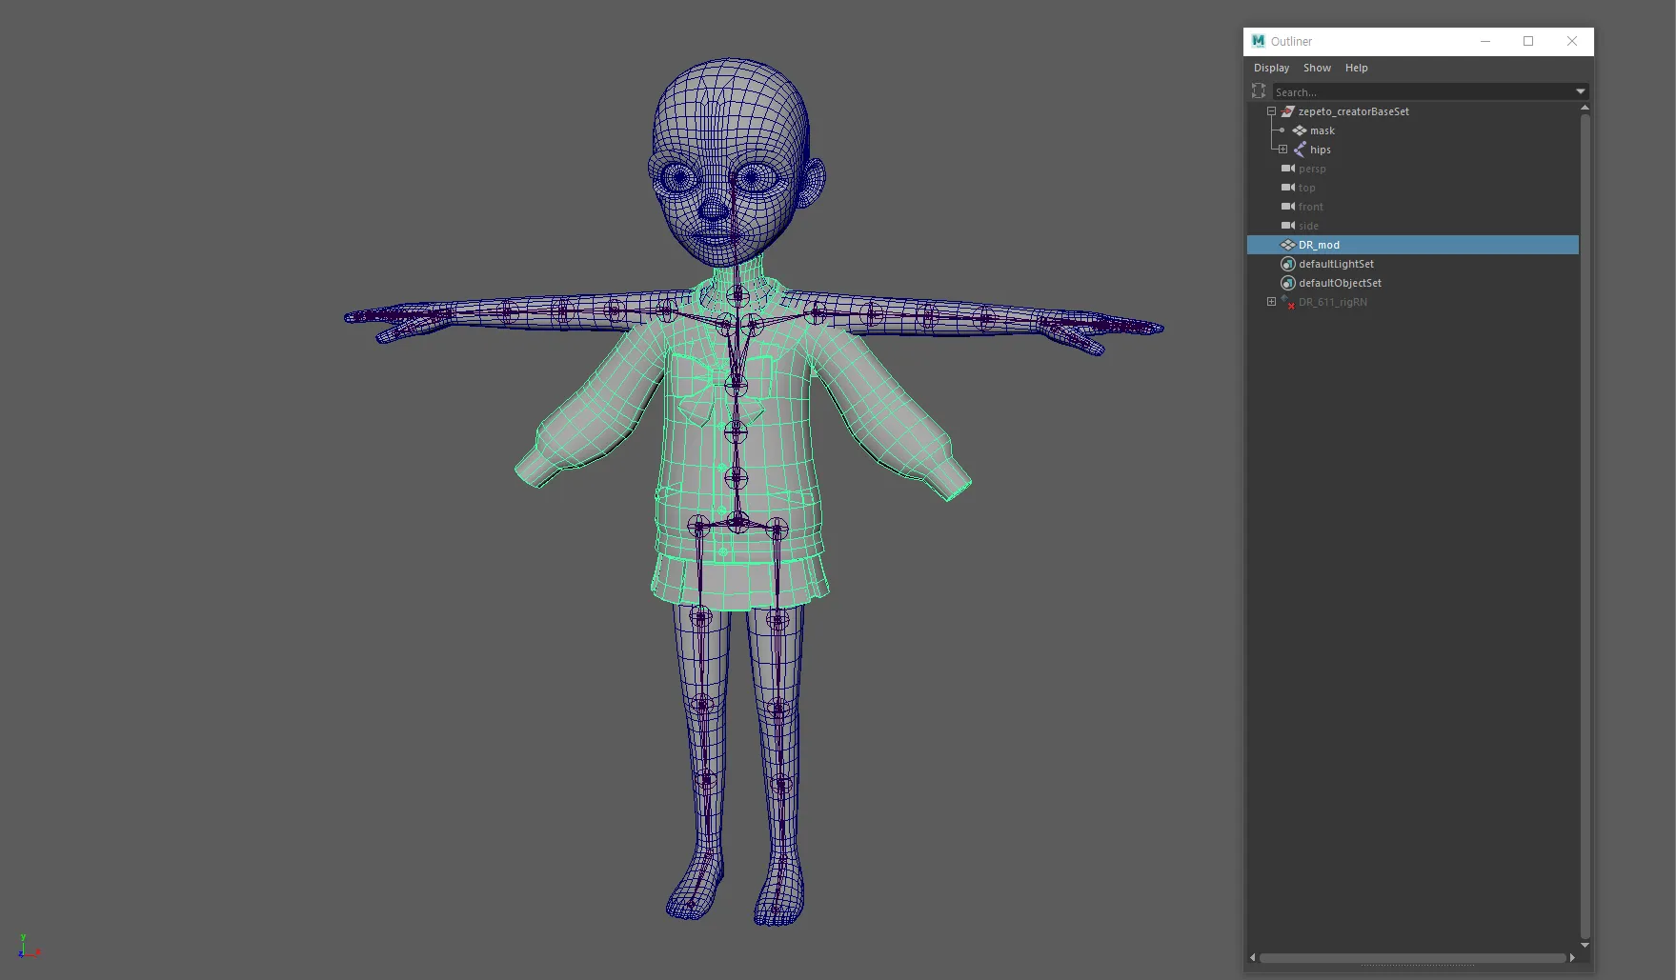The image size is (1676, 980).
Task: Click the hips joint icon
Action: (x=1300, y=150)
